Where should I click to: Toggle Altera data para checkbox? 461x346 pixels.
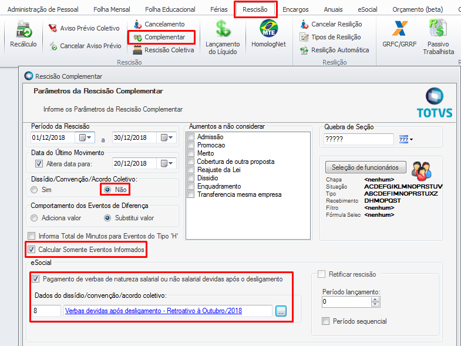point(39,163)
